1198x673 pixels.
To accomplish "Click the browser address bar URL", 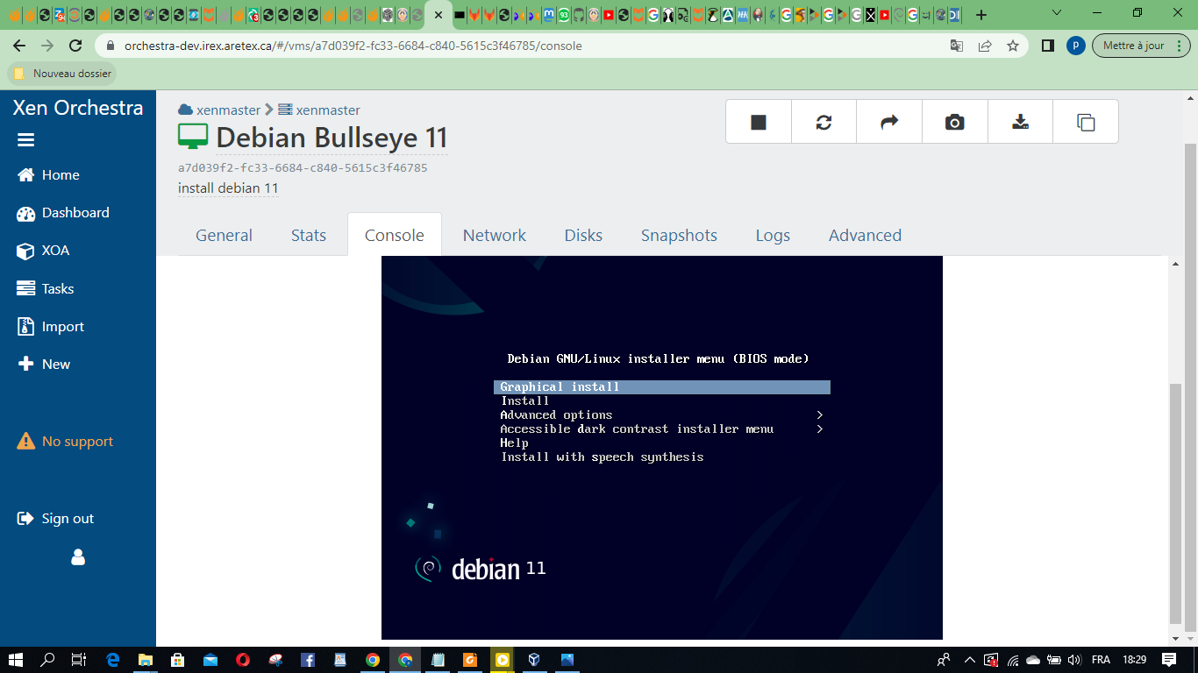I will click(x=353, y=46).
